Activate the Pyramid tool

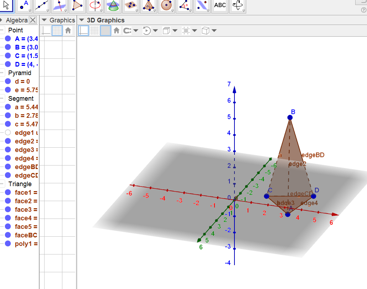[x=149, y=5]
